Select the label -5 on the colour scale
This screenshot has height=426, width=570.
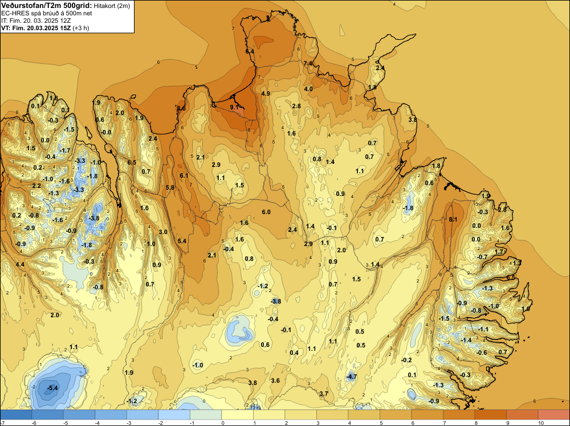tap(65, 423)
